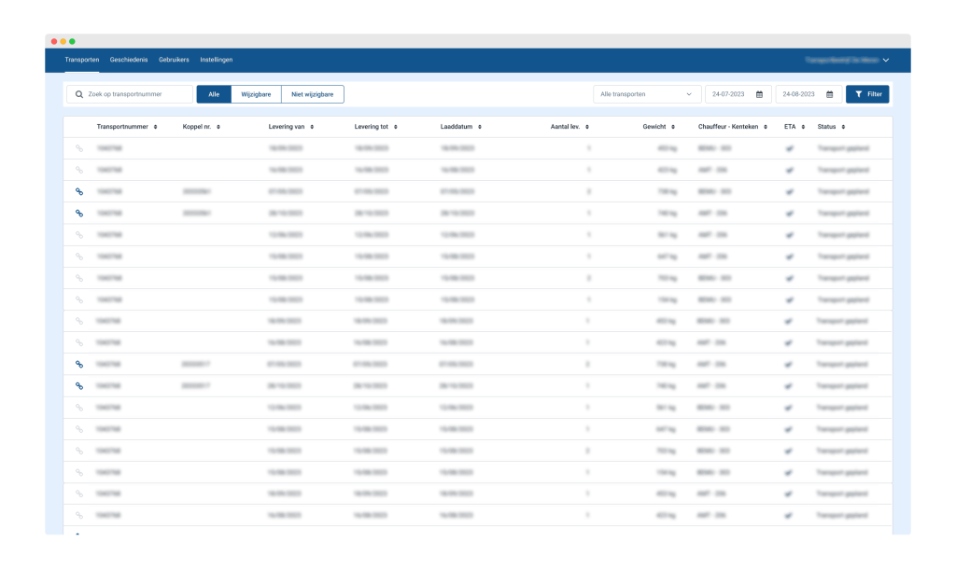Click the ETA checkmark in the first row
Screen dimensions: 956x569
click(x=789, y=148)
